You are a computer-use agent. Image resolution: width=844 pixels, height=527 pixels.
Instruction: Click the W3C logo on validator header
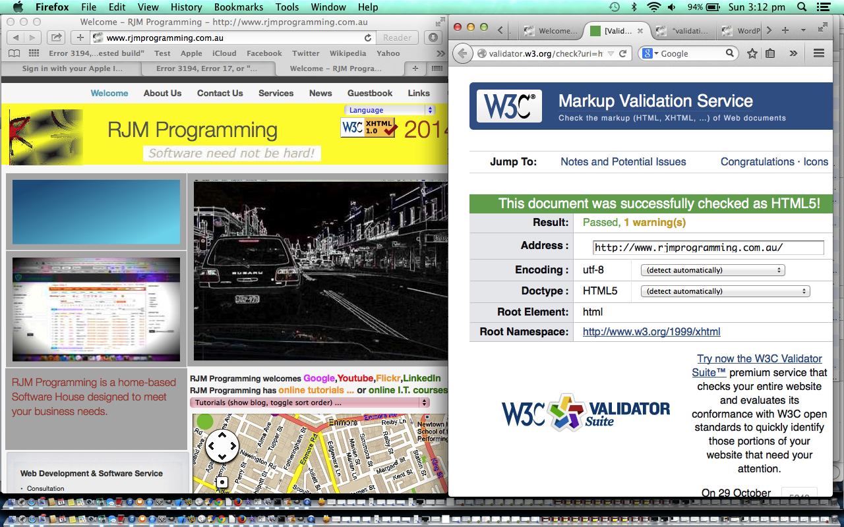point(509,107)
